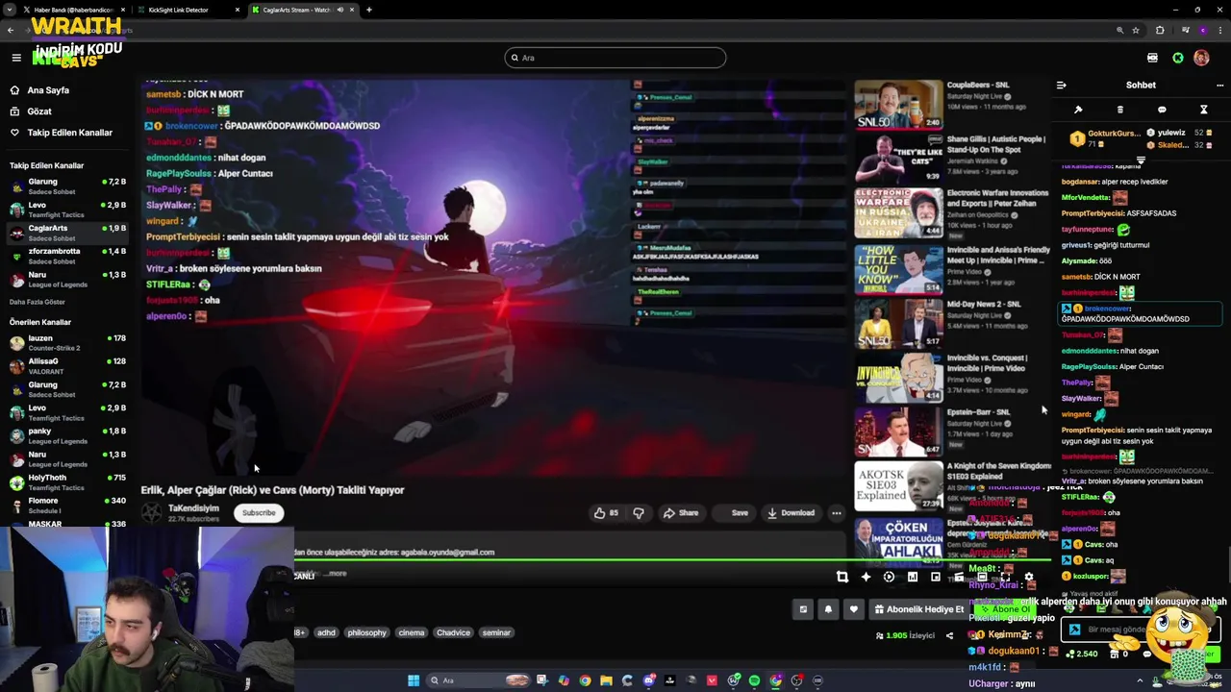Open Electronic Warfare Innovations video thumbnail
The height and width of the screenshot is (692, 1231).
(898, 212)
